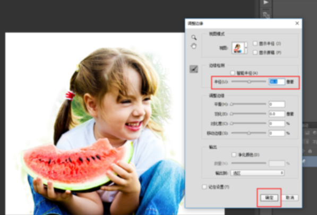The height and width of the screenshot is (215, 317).
Task: Enable the 显示半径 (J) checkbox
Action: point(255,44)
